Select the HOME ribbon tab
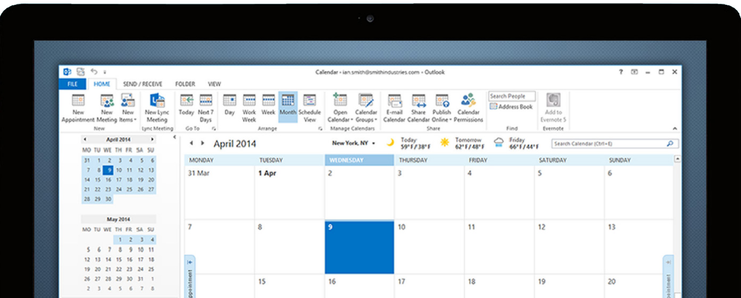 (x=102, y=84)
